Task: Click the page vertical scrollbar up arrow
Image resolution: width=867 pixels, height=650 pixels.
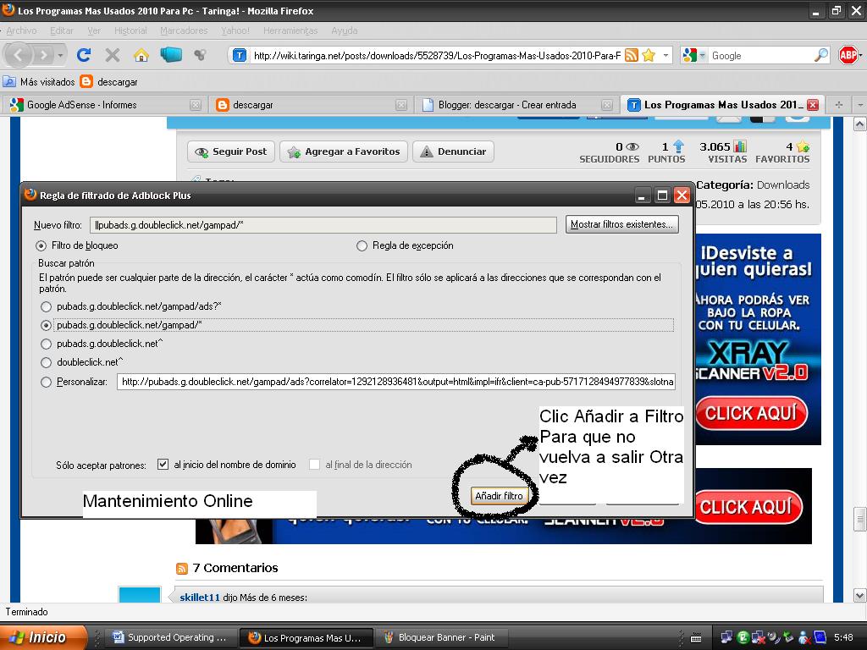Action: point(860,124)
